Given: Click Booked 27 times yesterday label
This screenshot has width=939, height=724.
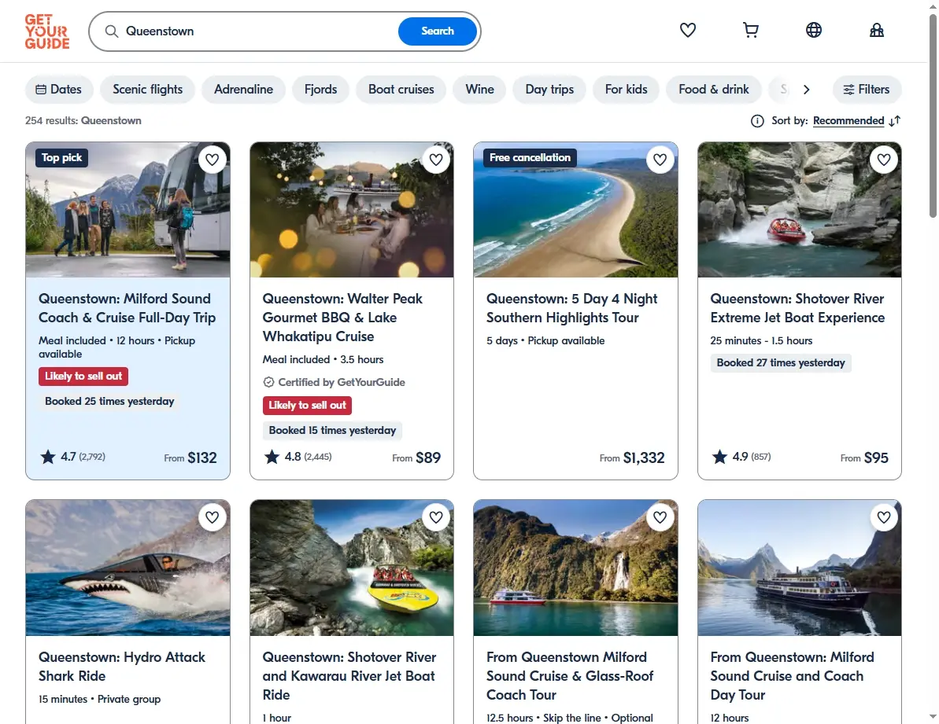Looking at the screenshot, I should tap(781, 363).
